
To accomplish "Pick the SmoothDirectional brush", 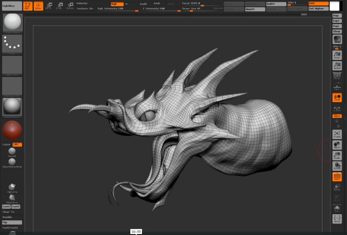I will pyautogui.click(x=12, y=162).
